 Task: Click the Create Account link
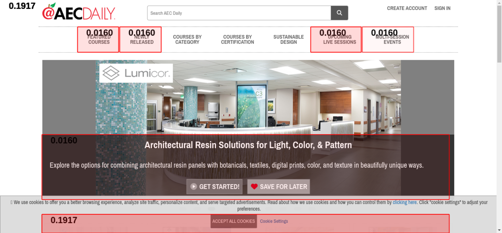[407, 8]
